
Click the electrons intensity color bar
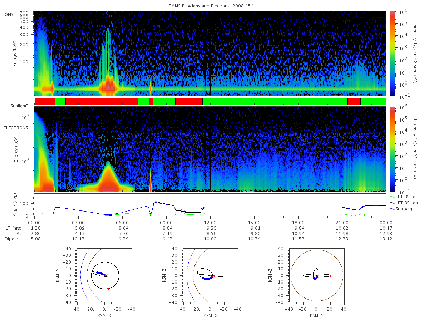(x=393, y=149)
